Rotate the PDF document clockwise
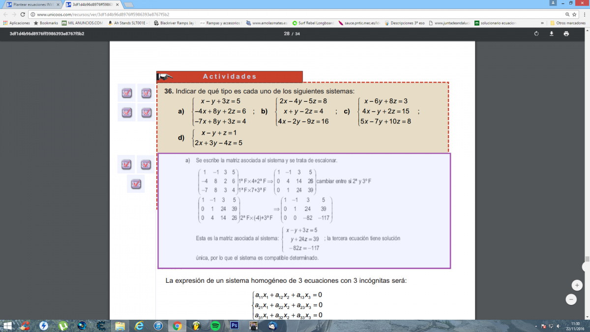590x332 pixels. coord(536,33)
